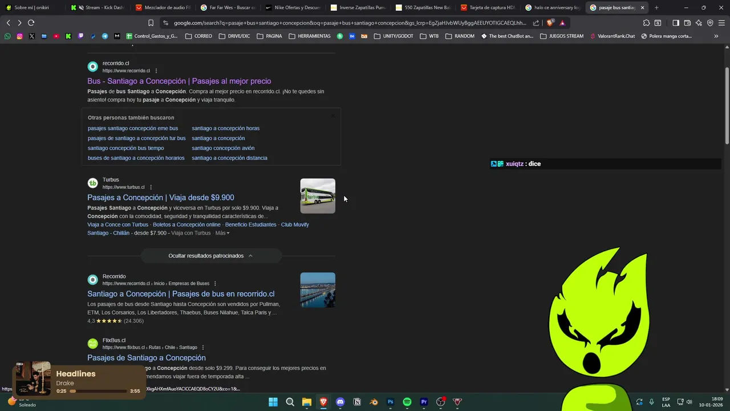
Task: Switch to the Nike Ofertas y Descuentos tab
Action: pyautogui.click(x=293, y=7)
